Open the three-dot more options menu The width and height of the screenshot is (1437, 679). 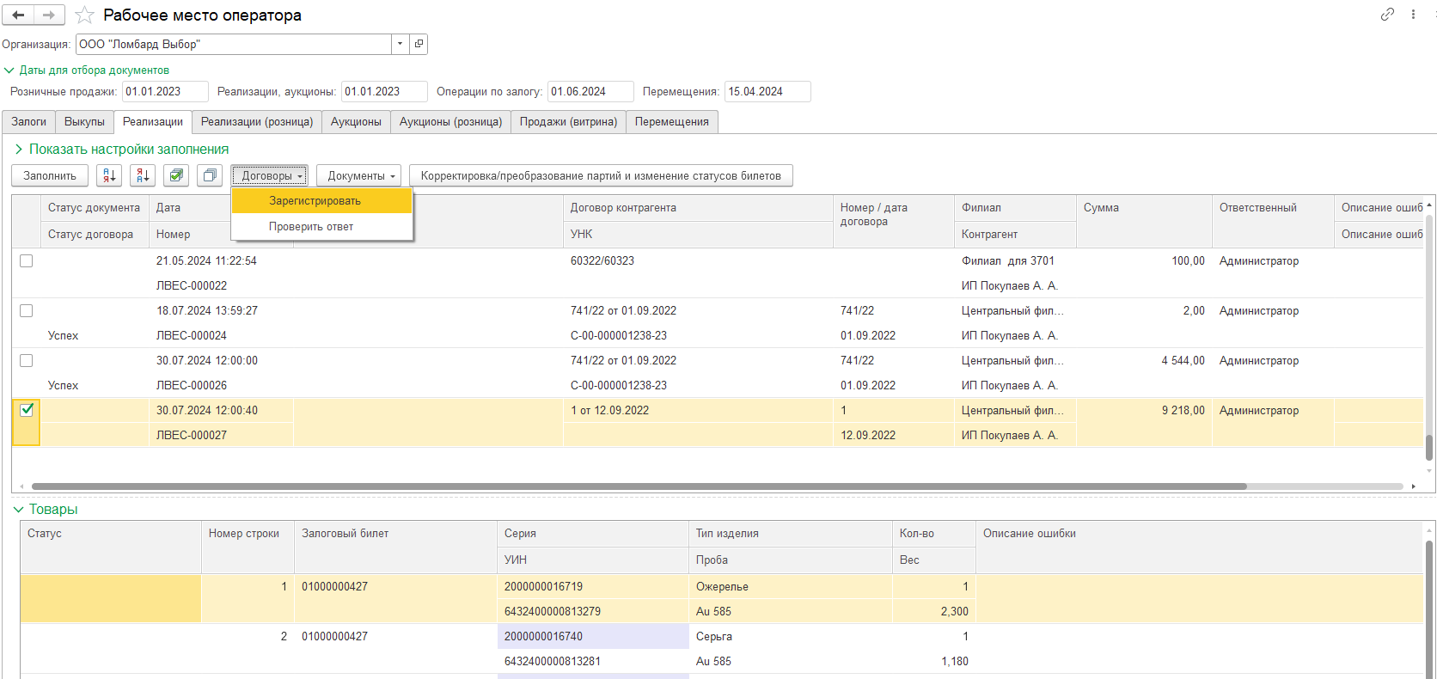click(x=1413, y=15)
